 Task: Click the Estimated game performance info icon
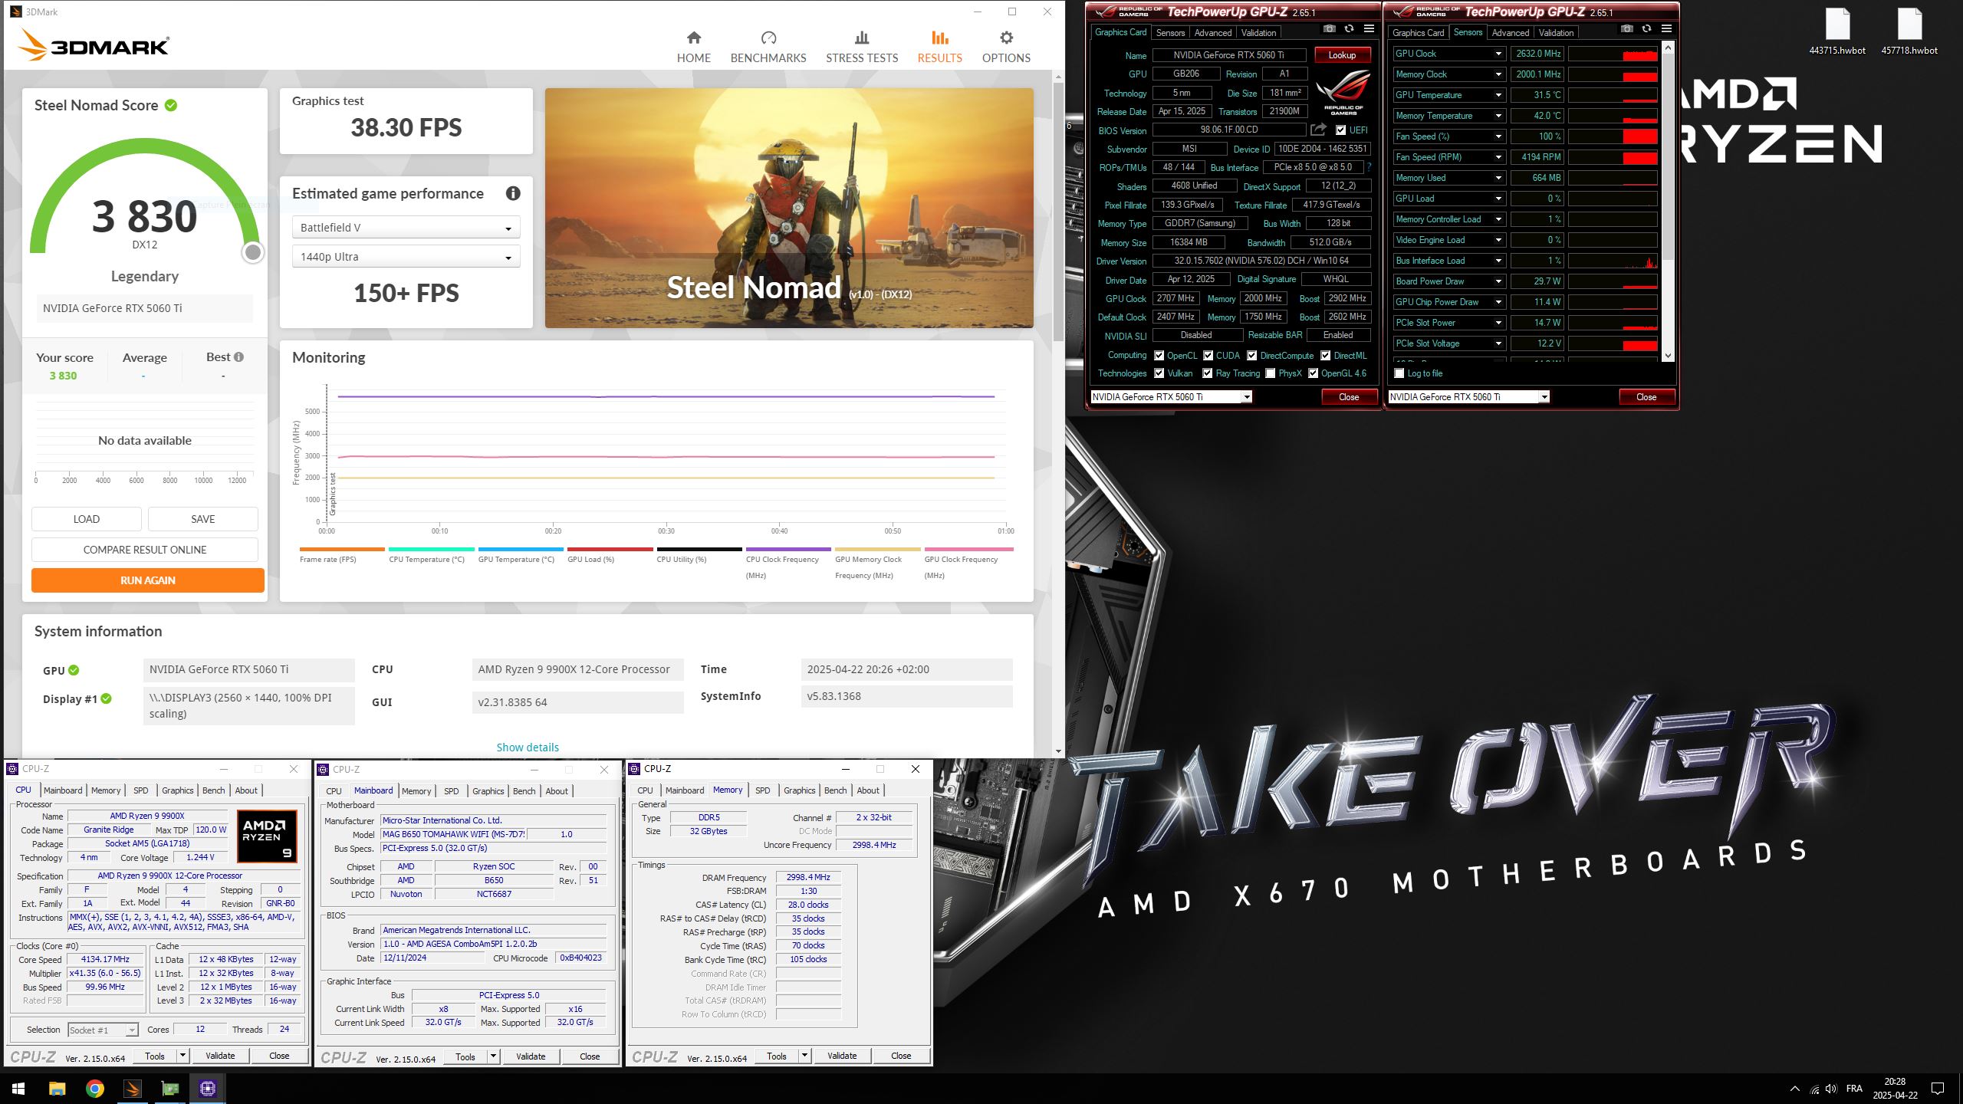point(513,193)
